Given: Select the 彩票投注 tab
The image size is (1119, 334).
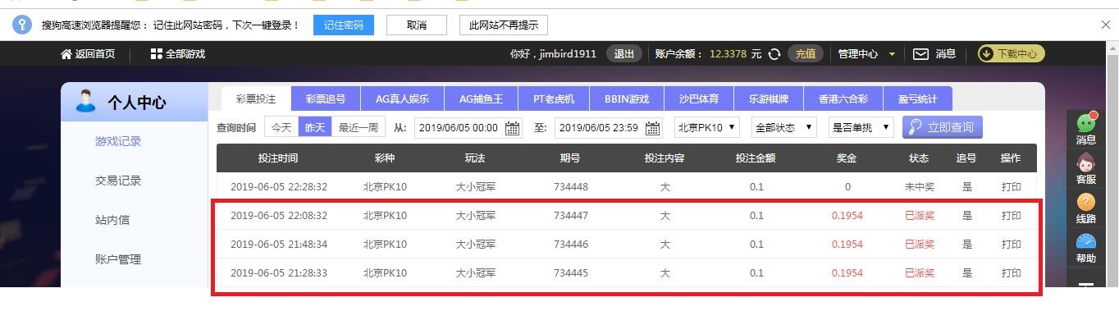Looking at the screenshot, I should pyautogui.click(x=256, y=98).
